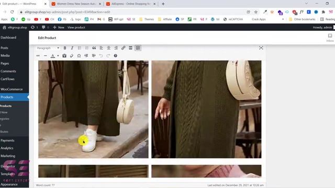
Task: Increase indent of paragraph
Action: click(94, 56)
